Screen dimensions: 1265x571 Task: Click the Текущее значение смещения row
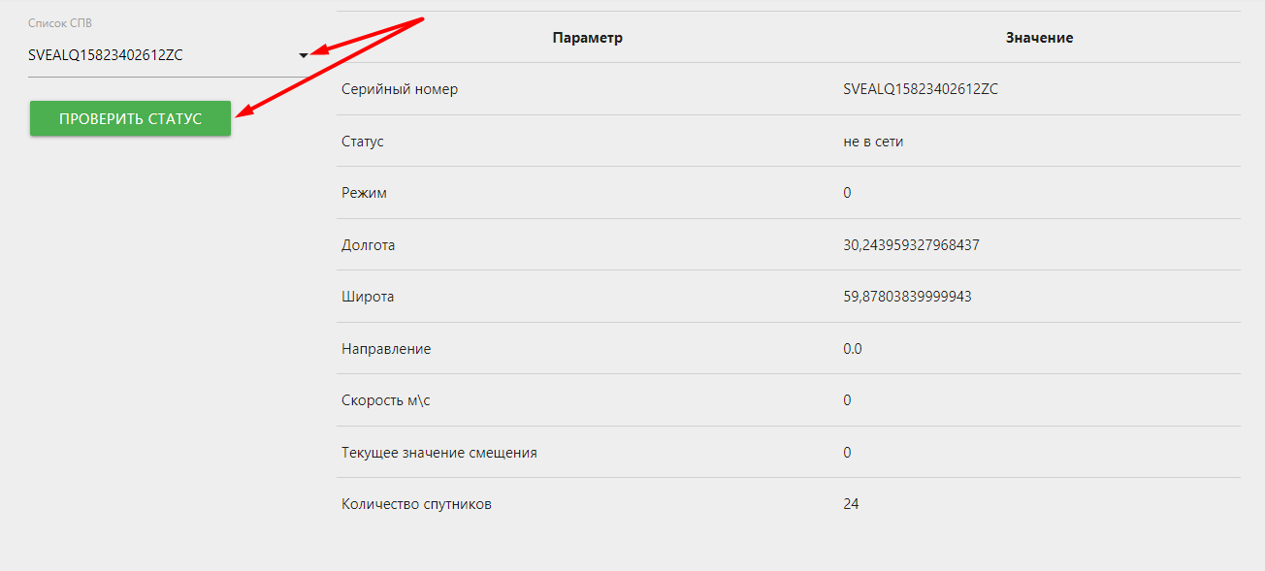[789, 452]
